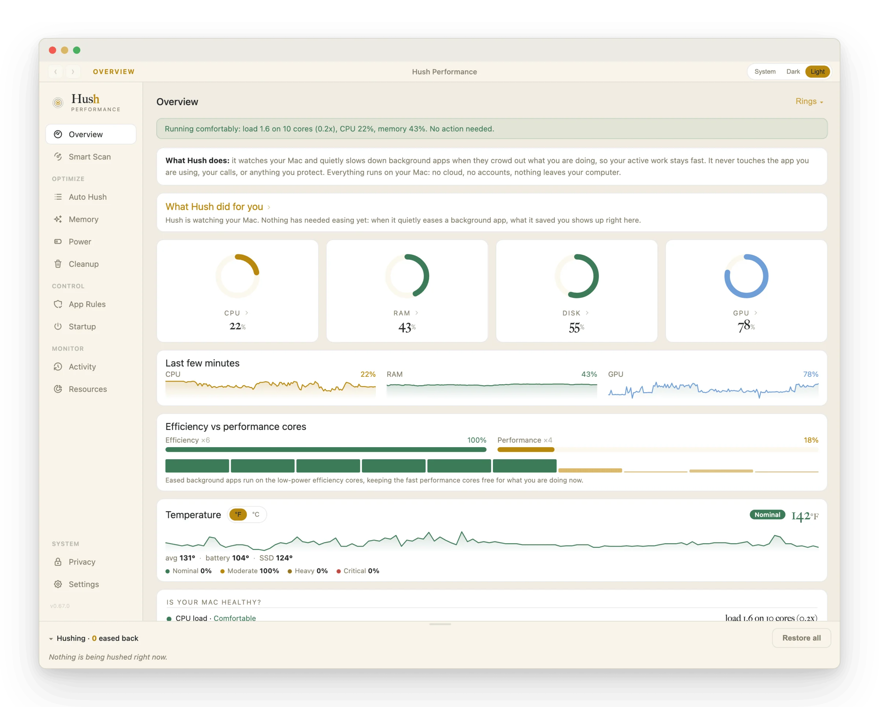The image size is (879, 707).
Task: Click the Privacy lock icon
Action: [58, 562]
